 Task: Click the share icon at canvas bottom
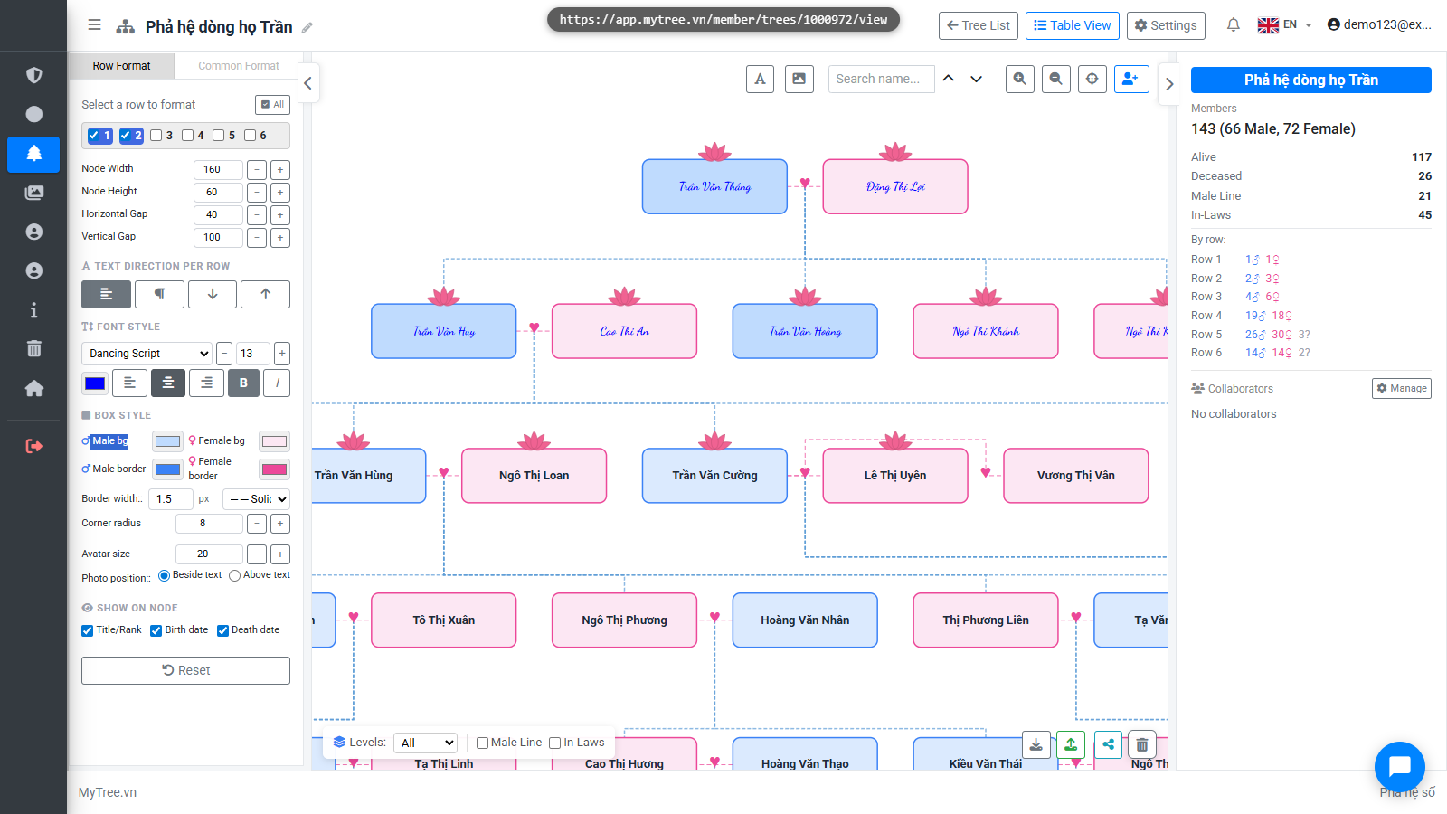point(1108,744)
